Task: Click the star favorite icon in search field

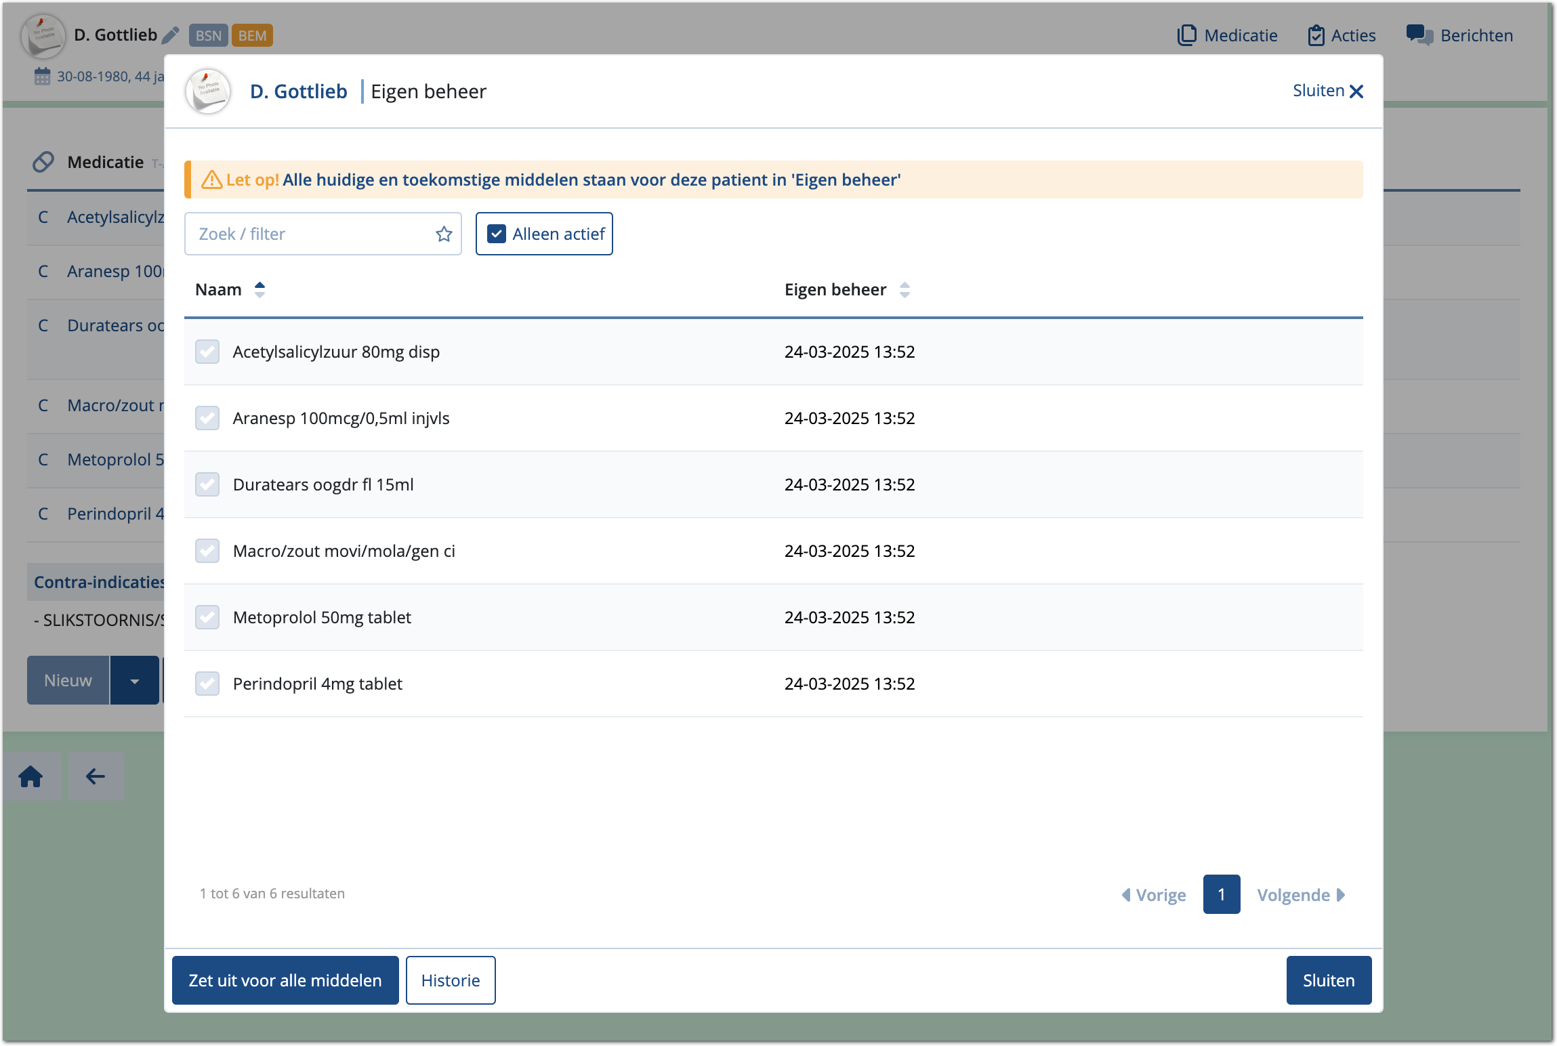Action: [x=444, y=234]
